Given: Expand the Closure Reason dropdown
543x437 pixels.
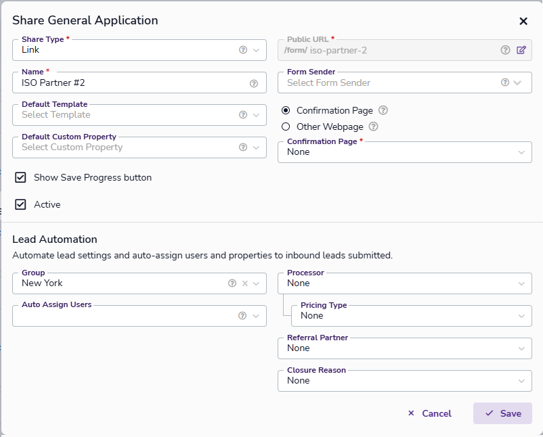Looking at the screenshot, I should point(404,381).
